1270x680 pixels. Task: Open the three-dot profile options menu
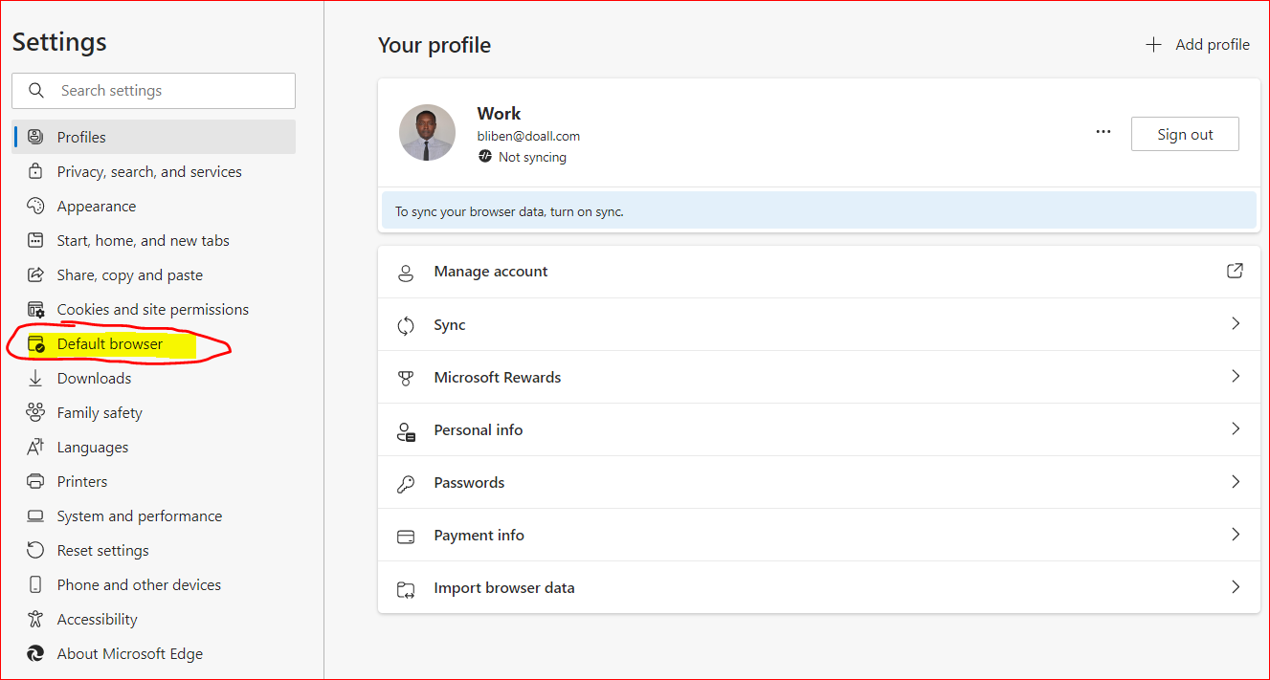(1103, 133)
